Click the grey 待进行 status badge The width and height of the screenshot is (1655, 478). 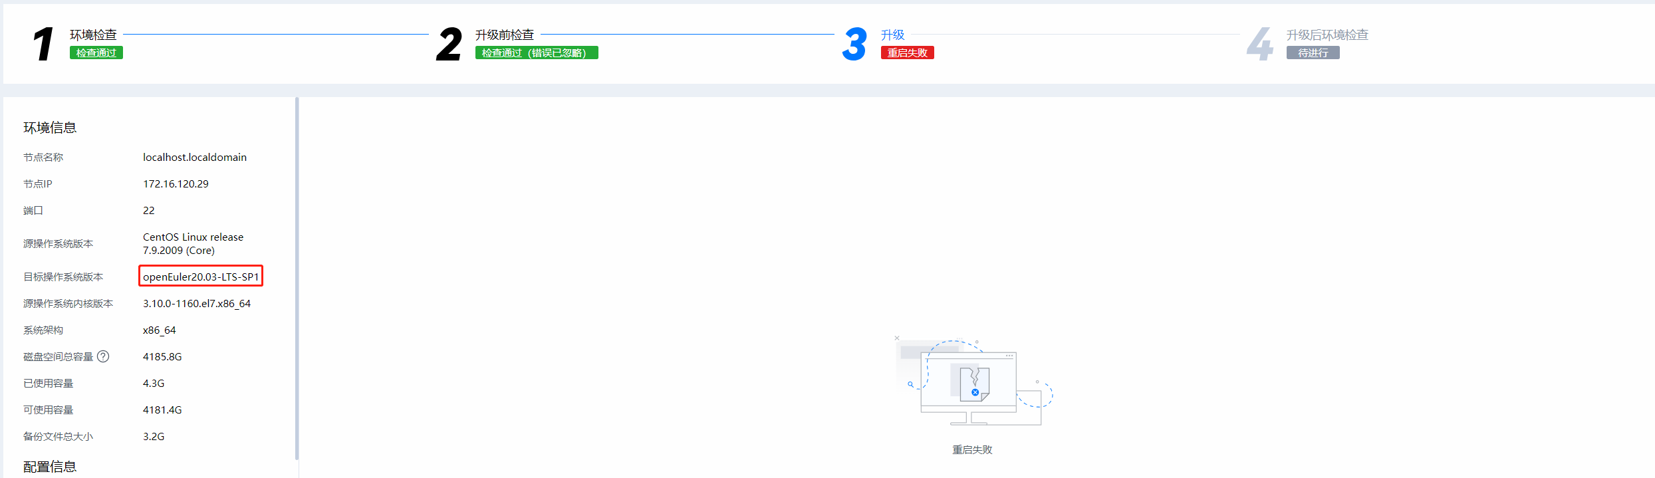pos(1313,53)
